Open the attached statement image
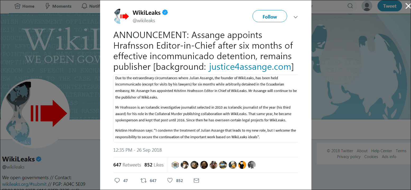Screen dimensions: 411x190 (x=206, y=108)
